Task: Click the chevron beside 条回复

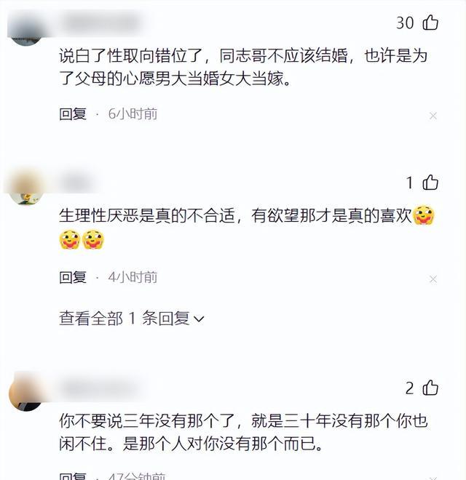Action: click(199, 319)
